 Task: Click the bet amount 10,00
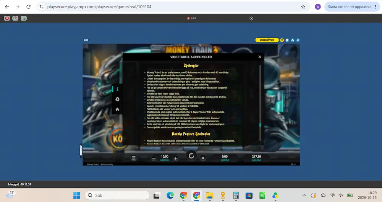pyautogui.click(x=165, y=157)
